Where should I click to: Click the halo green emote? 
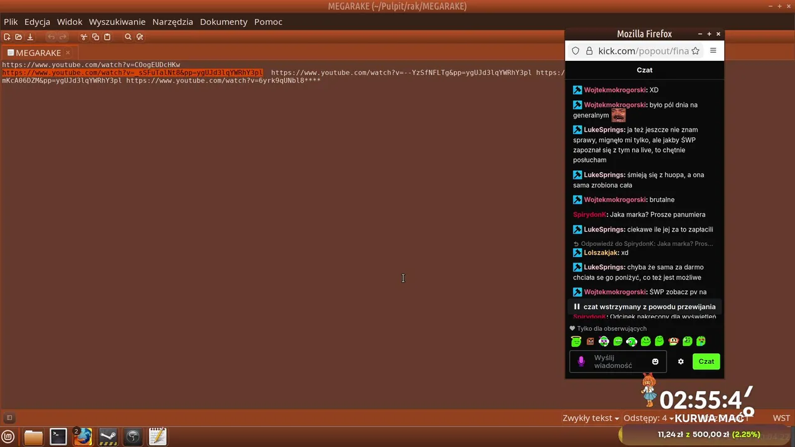(576, 341)
